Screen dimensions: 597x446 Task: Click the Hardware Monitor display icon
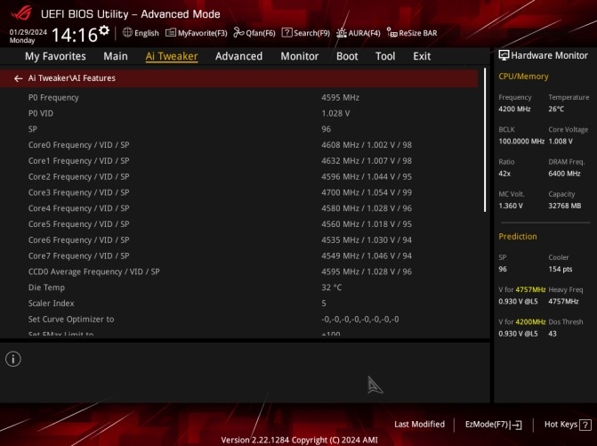pos(504,55)
